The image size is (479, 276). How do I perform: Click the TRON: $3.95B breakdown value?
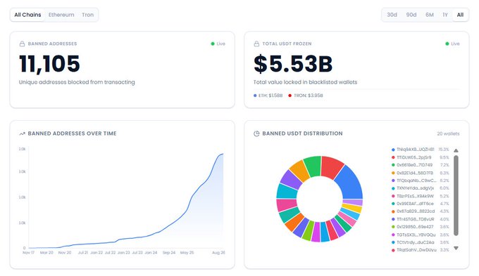pos(309,96)
